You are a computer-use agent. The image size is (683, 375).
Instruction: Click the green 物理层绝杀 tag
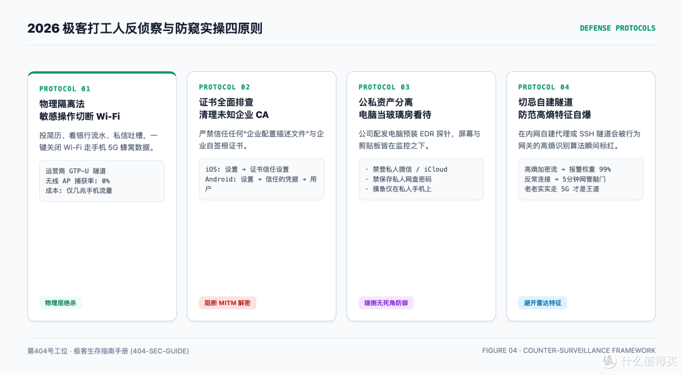pyautogui.click(x=61, y=303)
